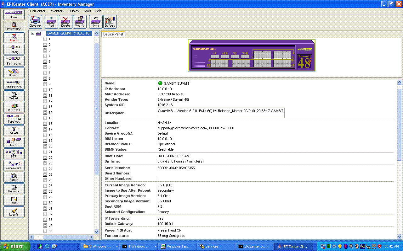403x251 pixels.
Task: Open the EPICenter menu
Action: click(38, 11)
